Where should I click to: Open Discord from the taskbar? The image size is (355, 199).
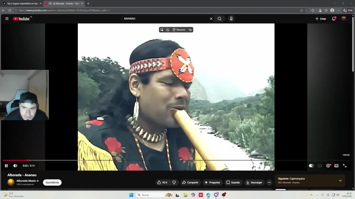click(216, 195)
